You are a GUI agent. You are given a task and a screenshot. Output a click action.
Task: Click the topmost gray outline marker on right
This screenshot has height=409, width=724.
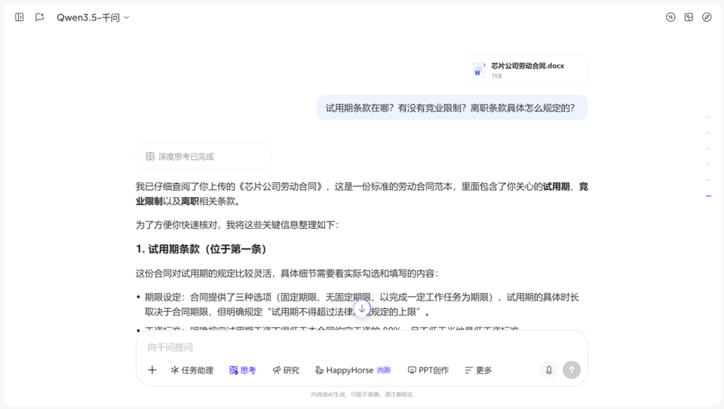click(708, 117)
